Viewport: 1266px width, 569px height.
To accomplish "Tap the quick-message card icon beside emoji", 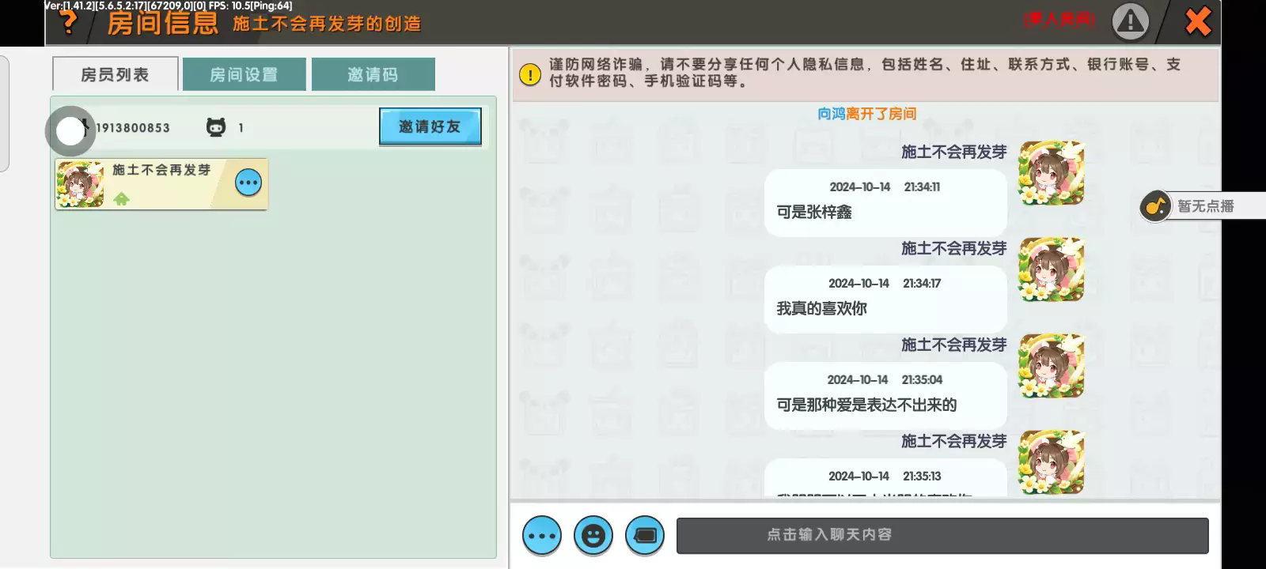I will [x=645, y=536].
